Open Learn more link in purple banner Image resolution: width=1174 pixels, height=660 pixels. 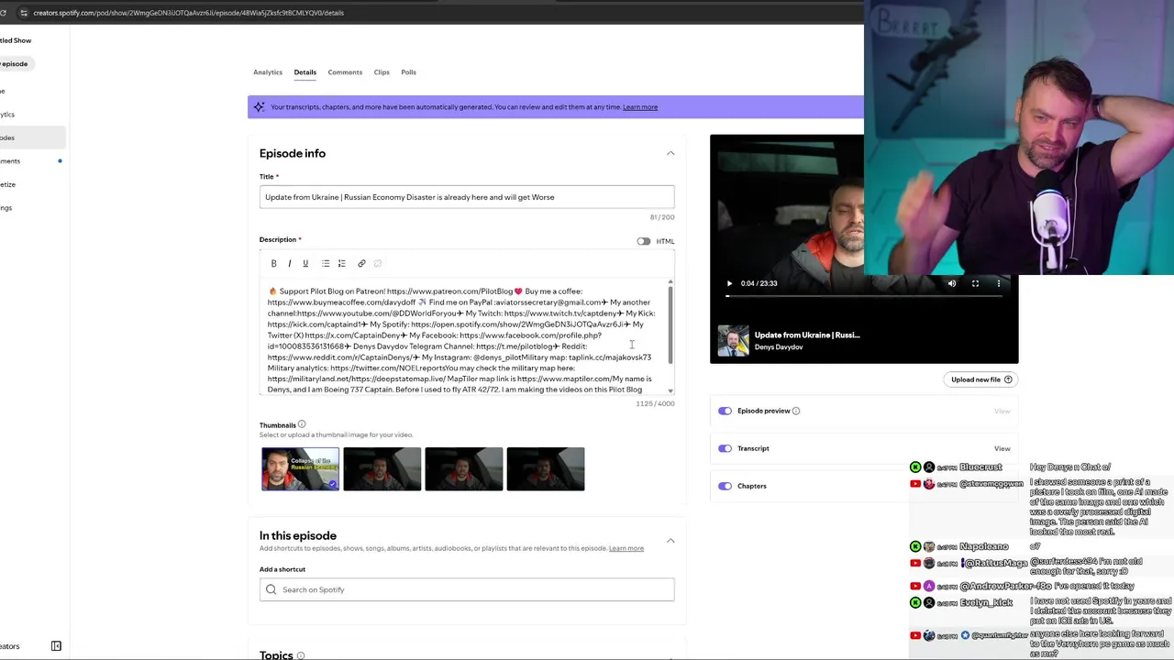[x=640, y=107]
